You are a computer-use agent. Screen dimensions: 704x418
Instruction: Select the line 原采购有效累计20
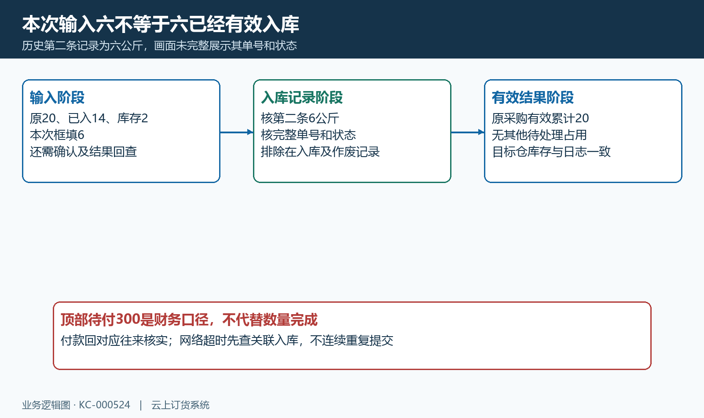coord(540,118)
